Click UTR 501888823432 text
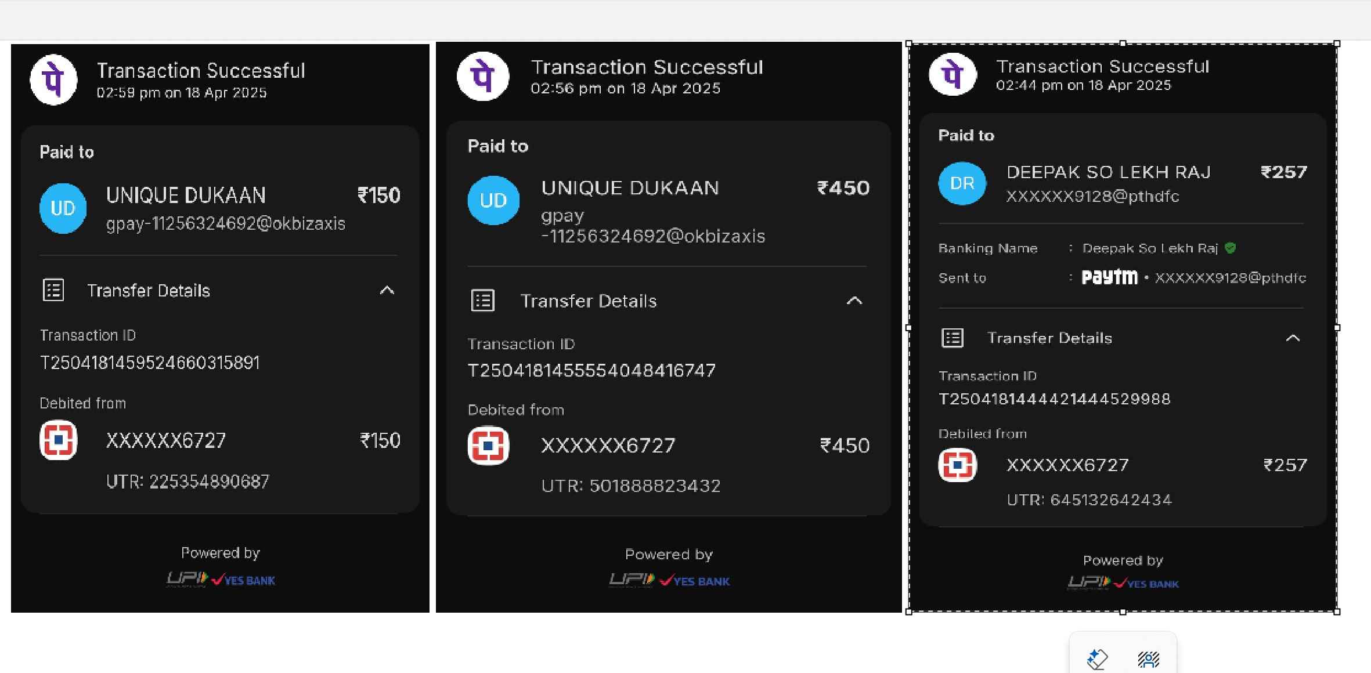 point(631,486)
